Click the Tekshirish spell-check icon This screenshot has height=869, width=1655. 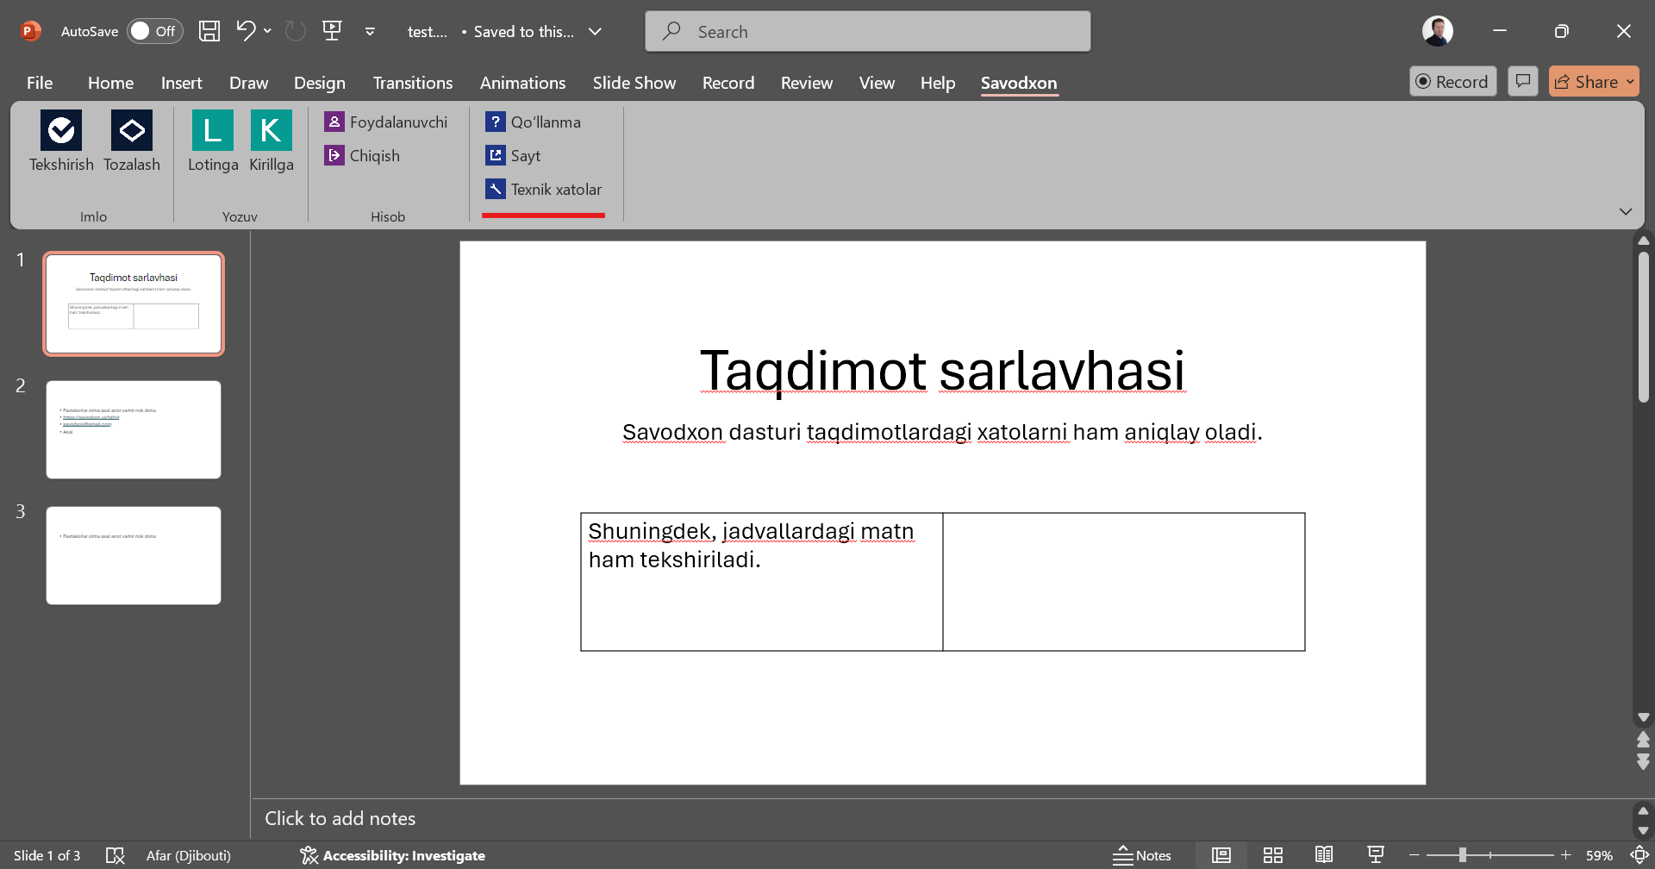(x=61, y=132)
